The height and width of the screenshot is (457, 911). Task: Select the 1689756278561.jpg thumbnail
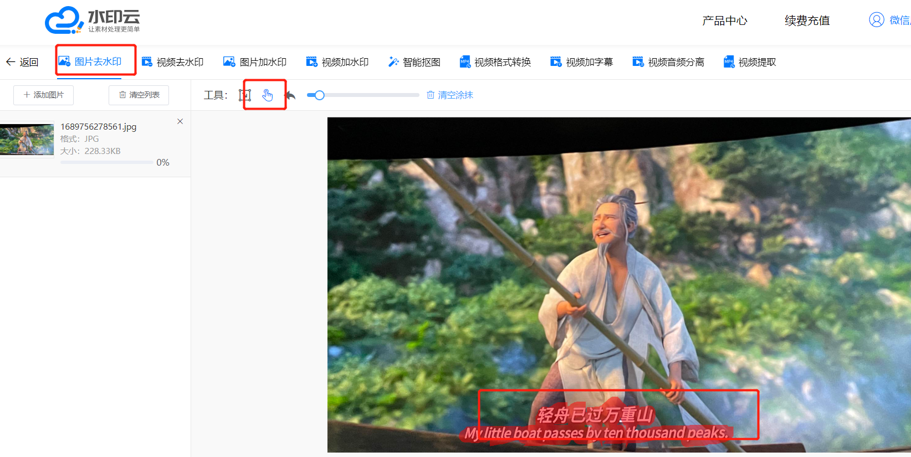(27, 140)
